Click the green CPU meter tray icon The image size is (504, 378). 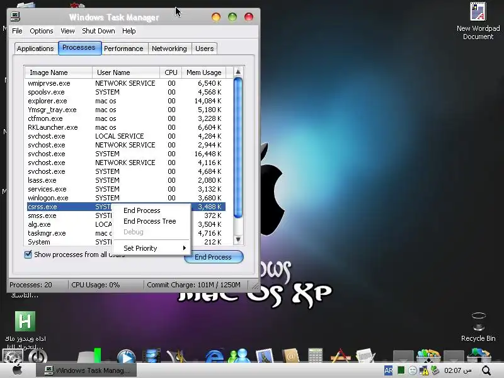pos(401,370)
